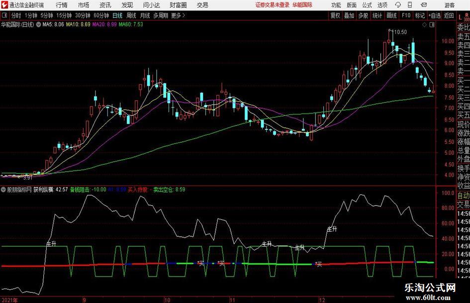470x303 pixels.
Task: Click the MA20: 8.99 label
Action: (104, 24)
